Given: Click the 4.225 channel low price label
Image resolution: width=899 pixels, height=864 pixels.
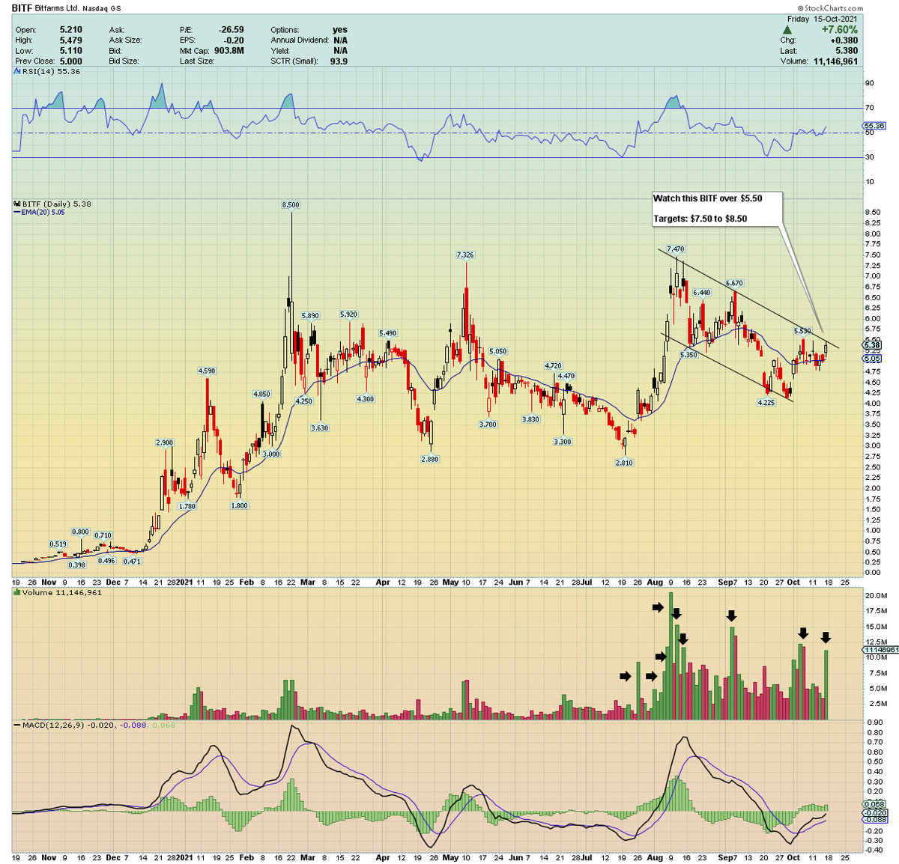Looking at the screenshot, I should [x=766, y=402].
